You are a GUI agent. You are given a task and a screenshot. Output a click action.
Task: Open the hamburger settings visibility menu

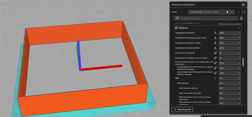tap(241, 18)
